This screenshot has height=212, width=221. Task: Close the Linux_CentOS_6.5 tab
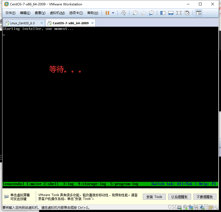(42, 23)
